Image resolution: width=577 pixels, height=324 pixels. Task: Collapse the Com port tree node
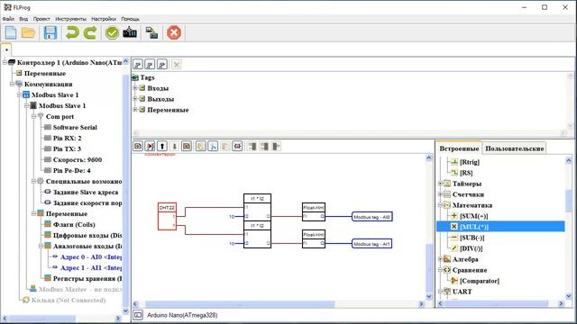tap(33, 116)
